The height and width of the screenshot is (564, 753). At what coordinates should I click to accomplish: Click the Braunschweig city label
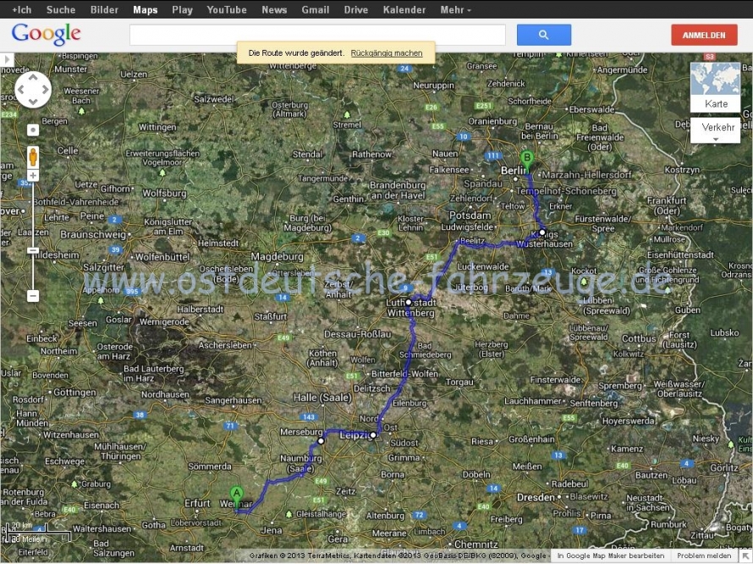(93, 235)
